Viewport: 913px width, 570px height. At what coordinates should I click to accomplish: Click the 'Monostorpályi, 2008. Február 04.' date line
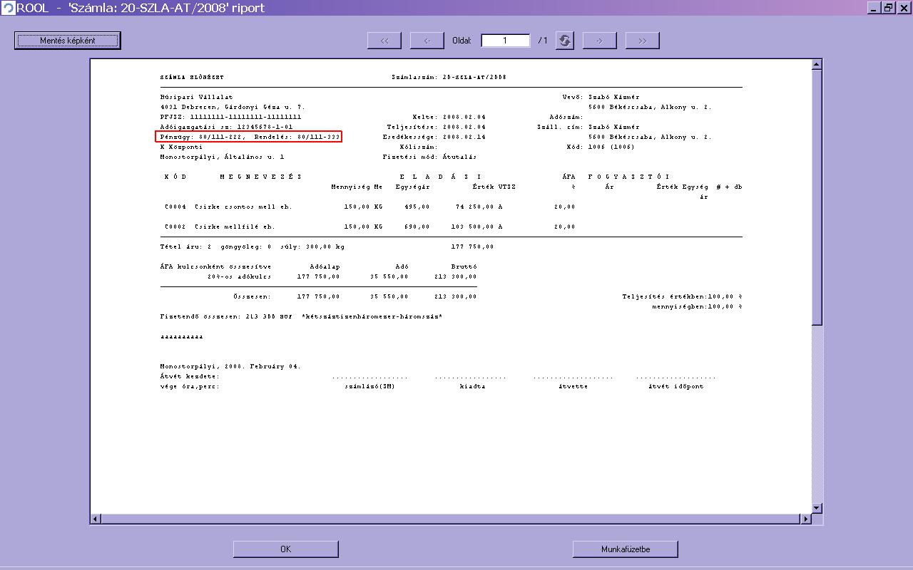(230, 366)
